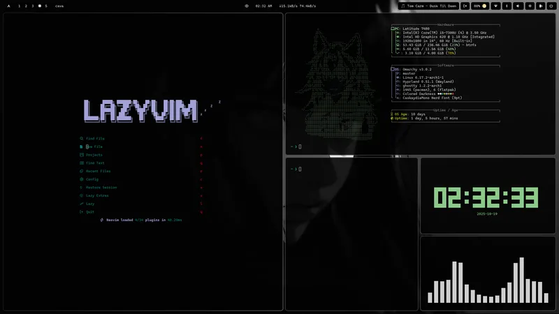Click the Projects icon in LazyVim menu

click(x=82, y=155)
